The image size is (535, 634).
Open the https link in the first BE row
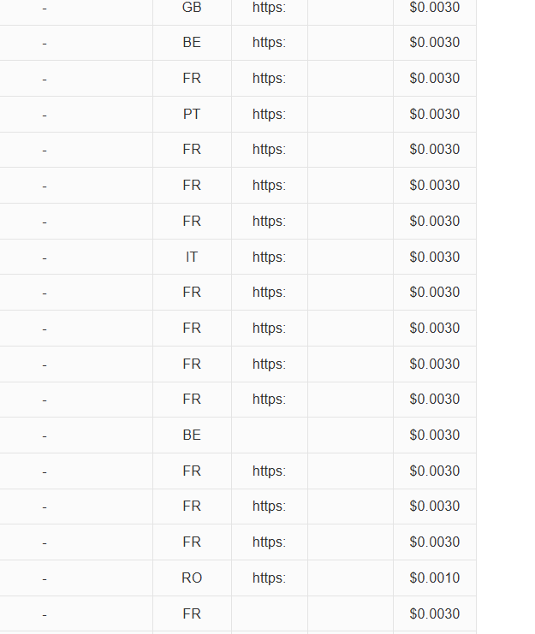269,43
